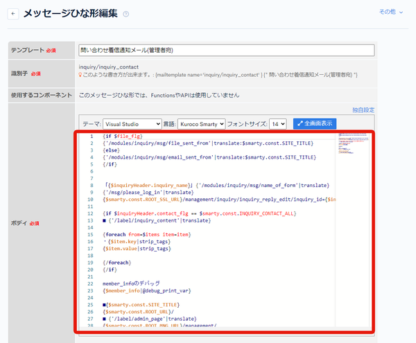
Task: Open the help question mark icon
Action: pyautogui.click(x=126, y=14)
